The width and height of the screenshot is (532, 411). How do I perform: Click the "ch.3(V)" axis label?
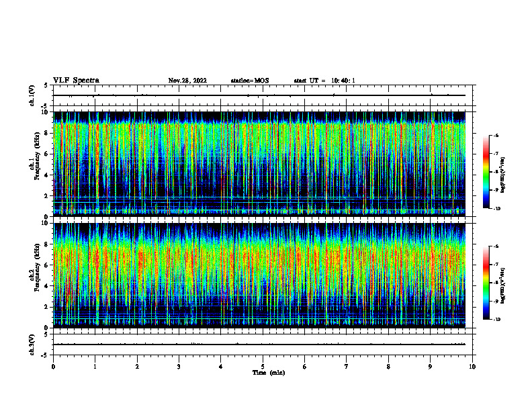[x=32, y=345]
